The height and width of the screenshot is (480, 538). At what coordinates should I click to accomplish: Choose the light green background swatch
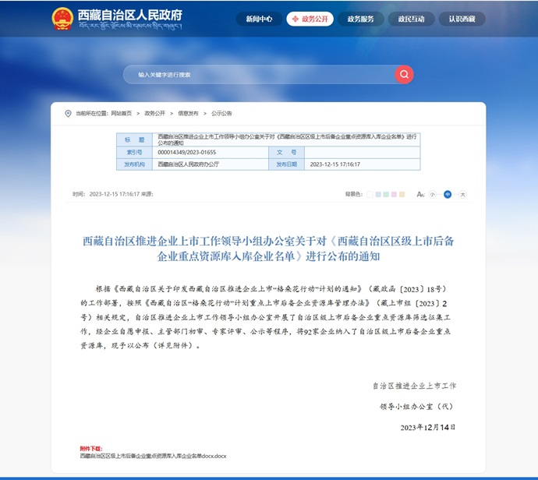386,194
